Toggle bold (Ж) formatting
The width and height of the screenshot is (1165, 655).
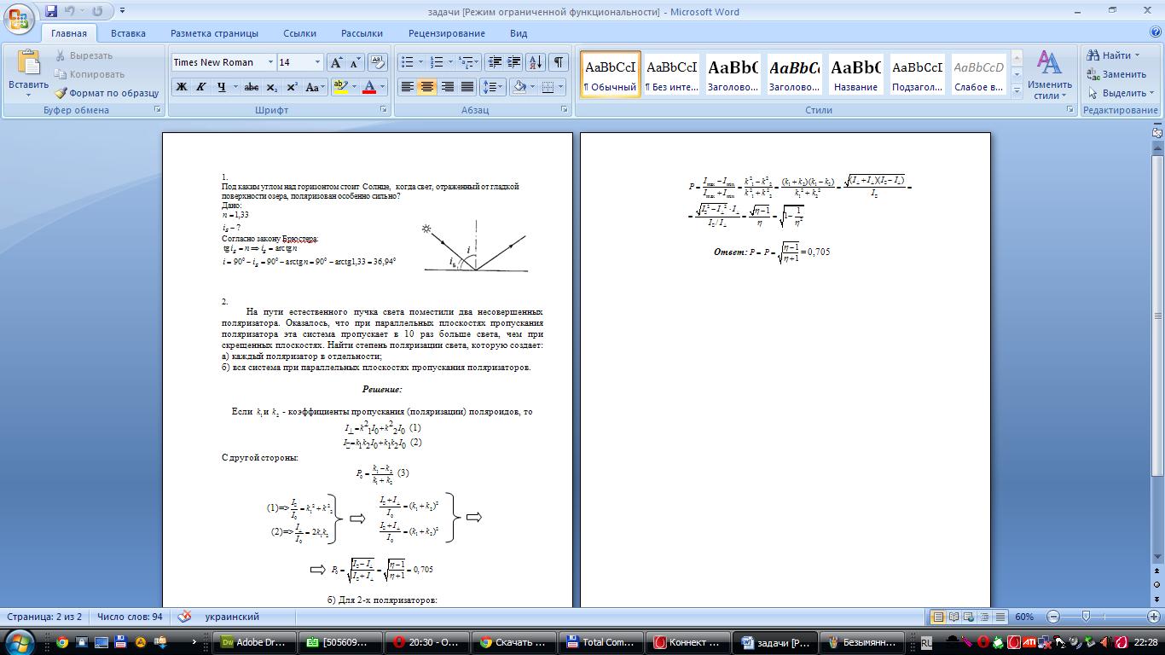[182, 87]
